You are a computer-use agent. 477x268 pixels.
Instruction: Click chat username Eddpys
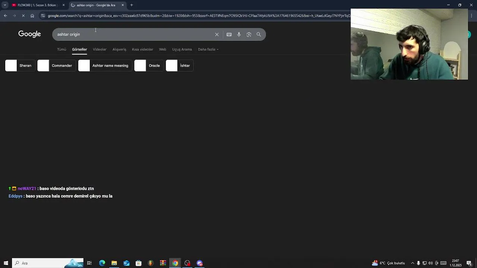(x=16, y=196)
